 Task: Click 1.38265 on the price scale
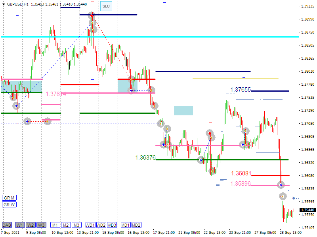pyautogui.click(x=308, y=58)
